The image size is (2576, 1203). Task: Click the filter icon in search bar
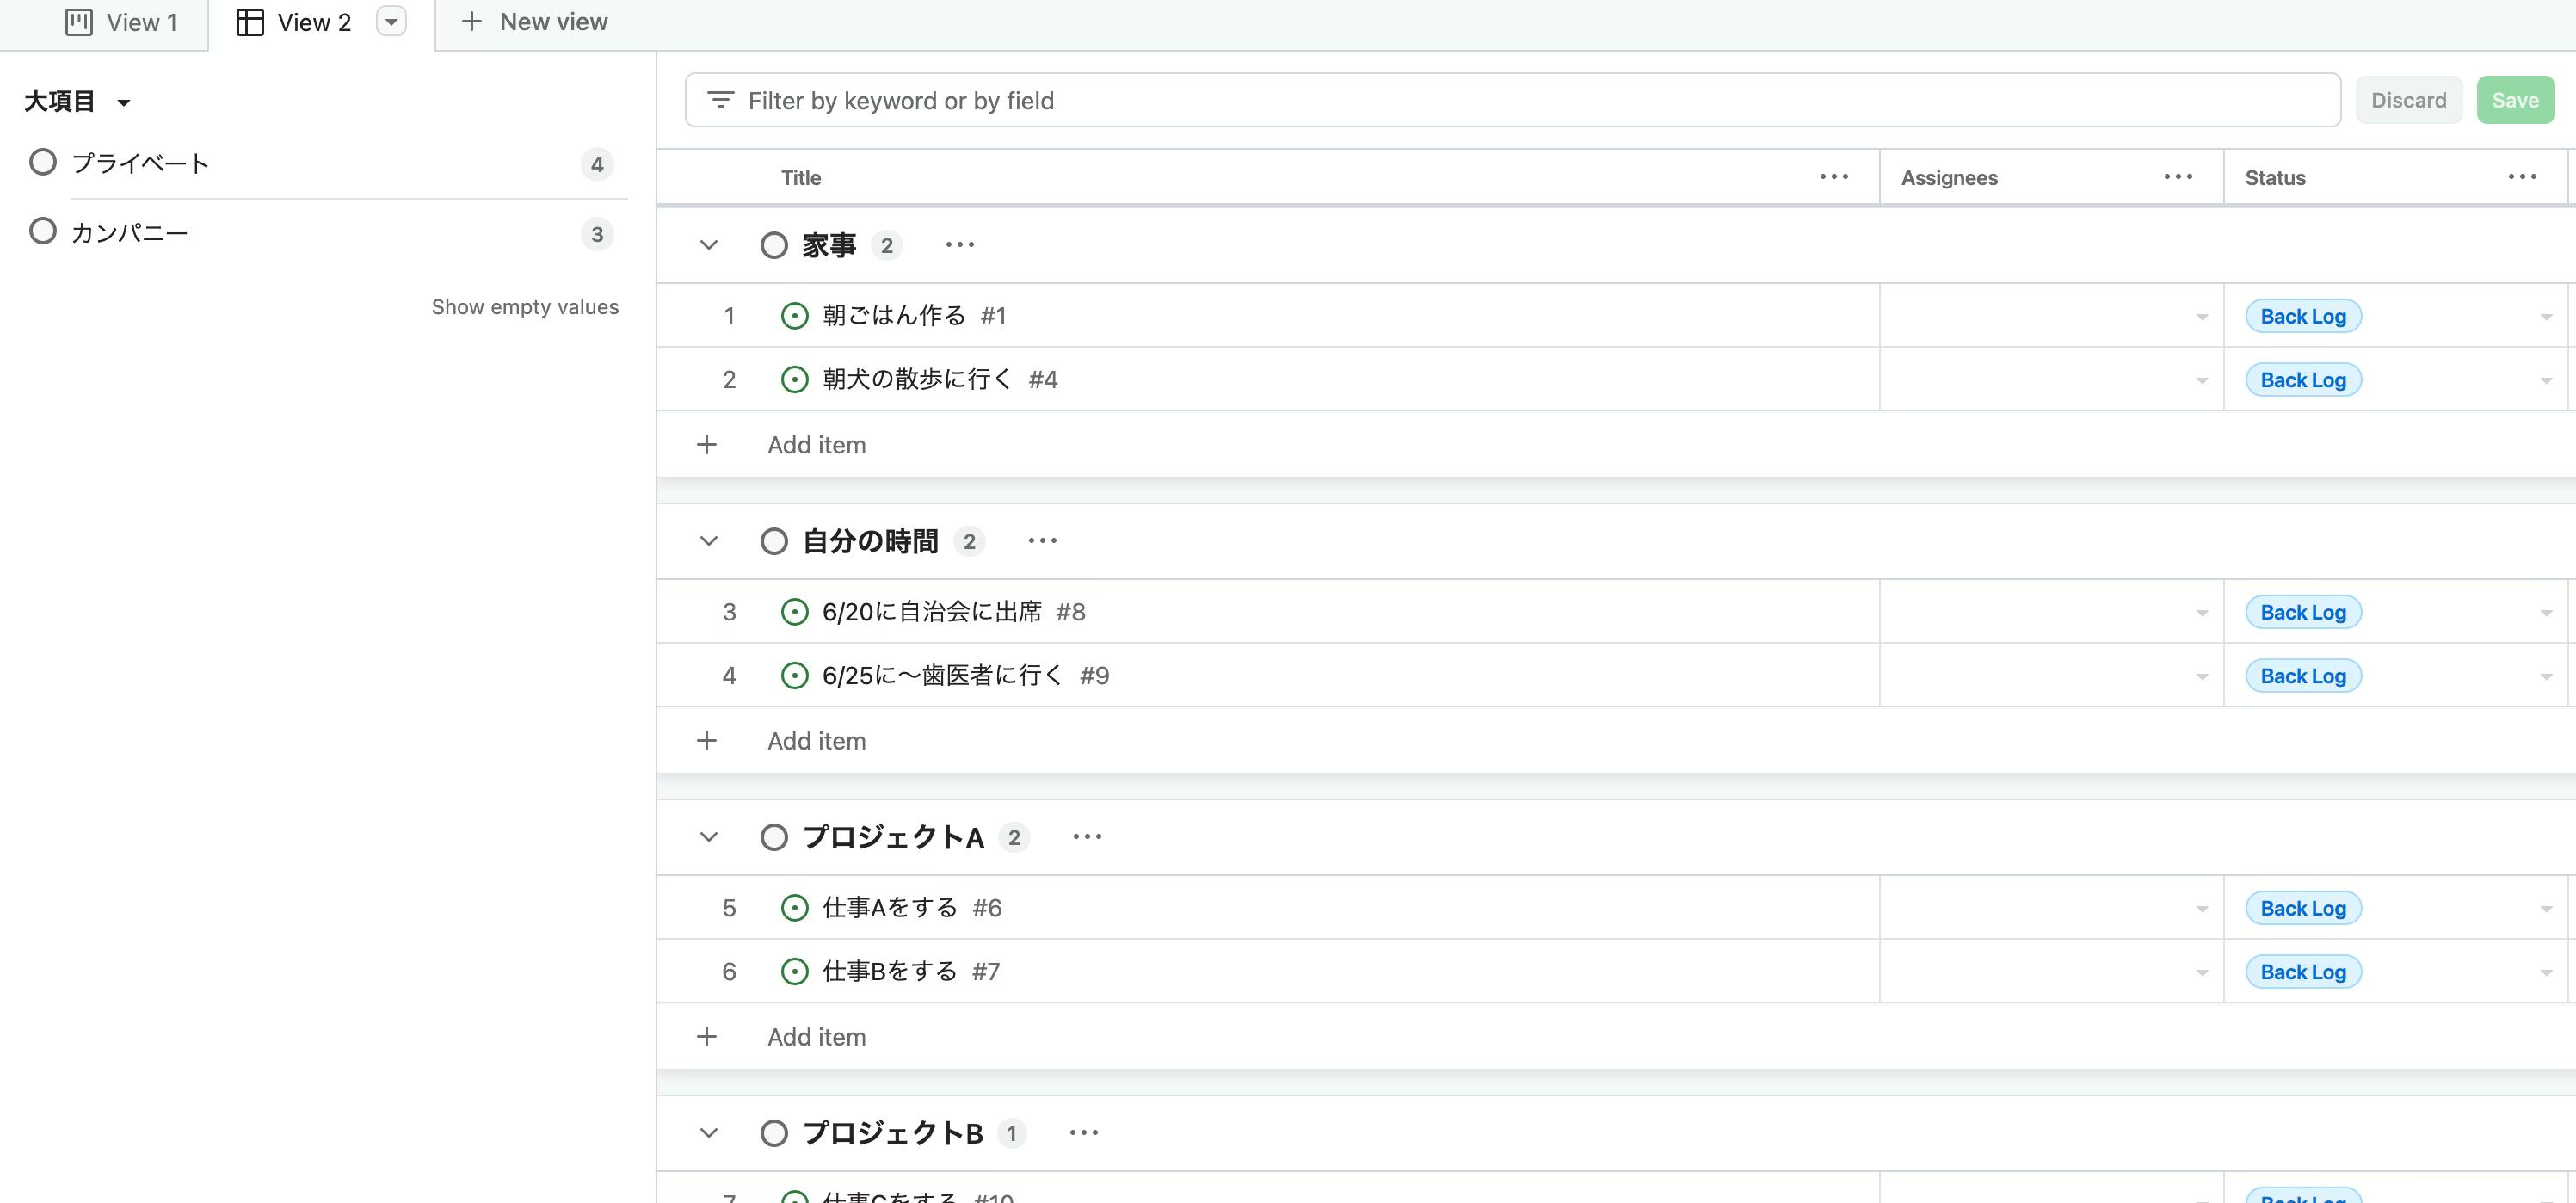point(720,100)
